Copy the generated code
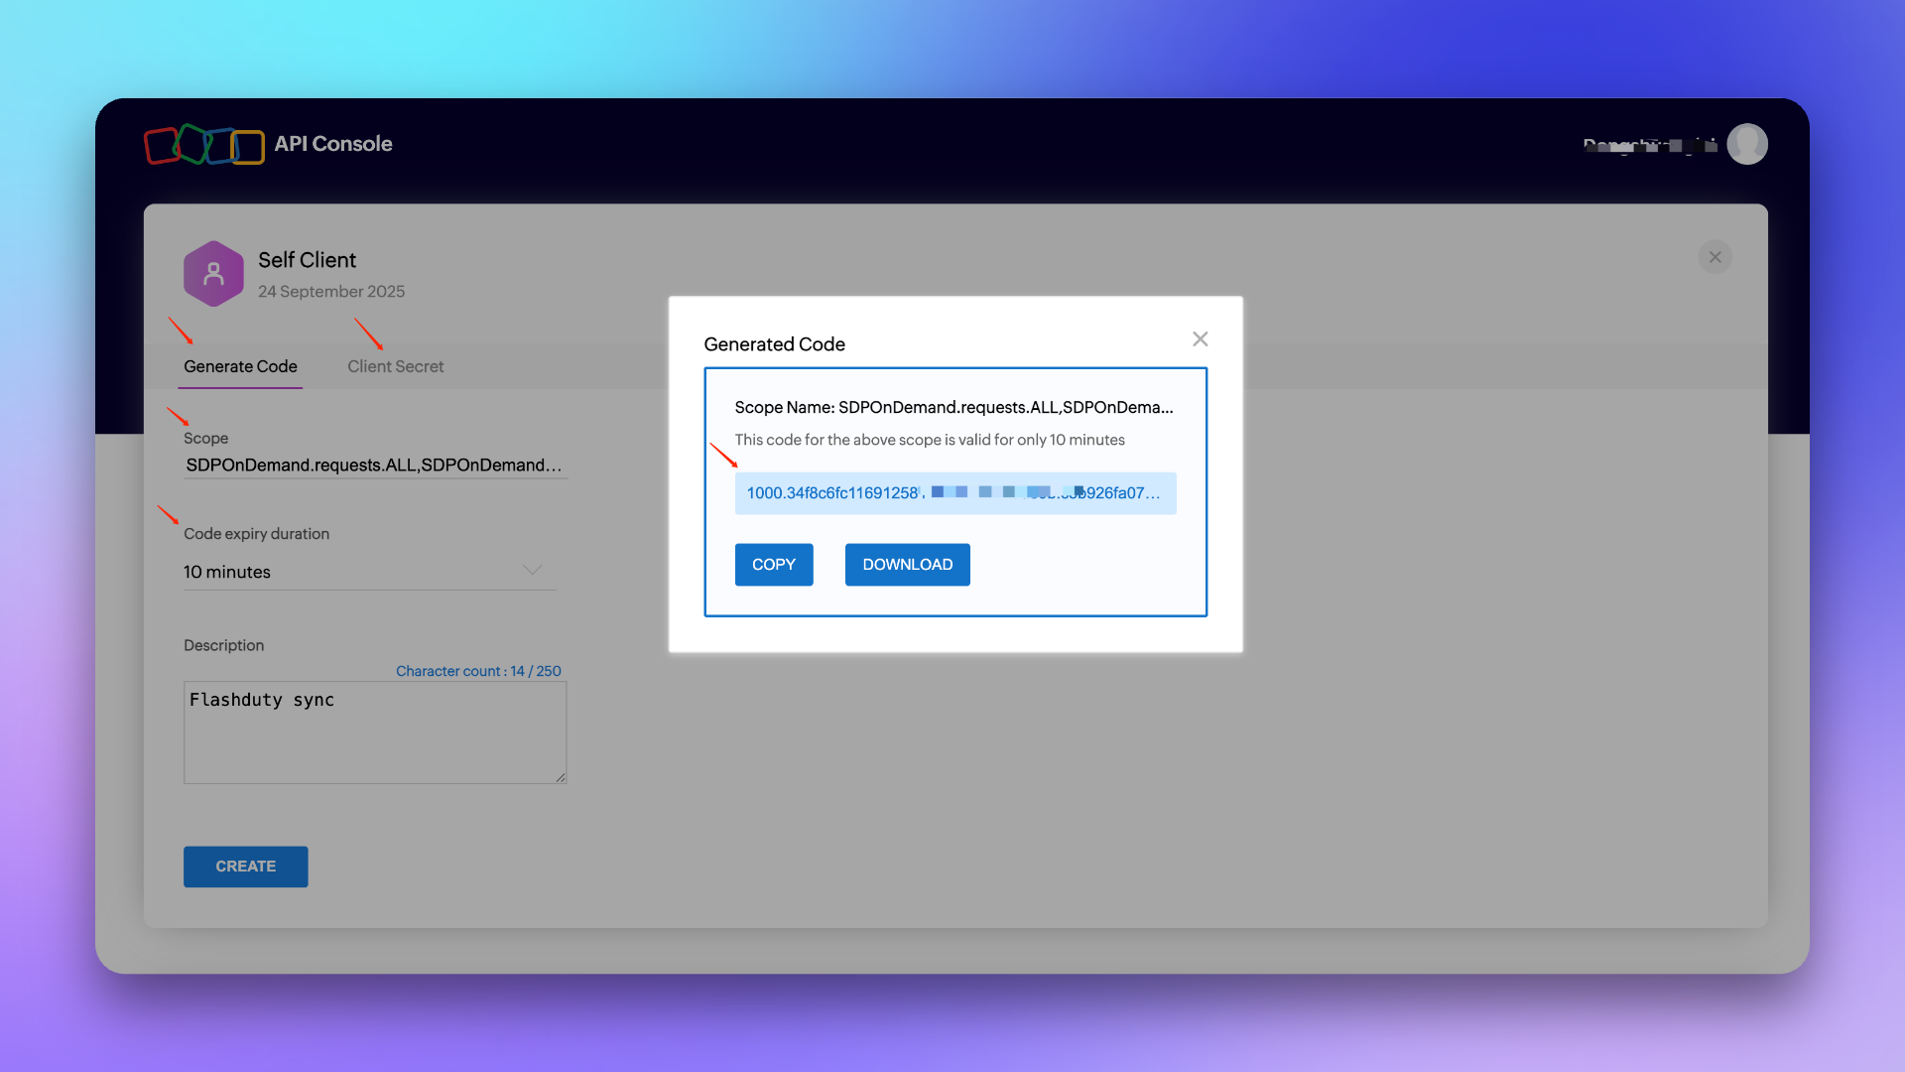The width and height of the screenshot is (1905, 1072). tap(773, 565)
